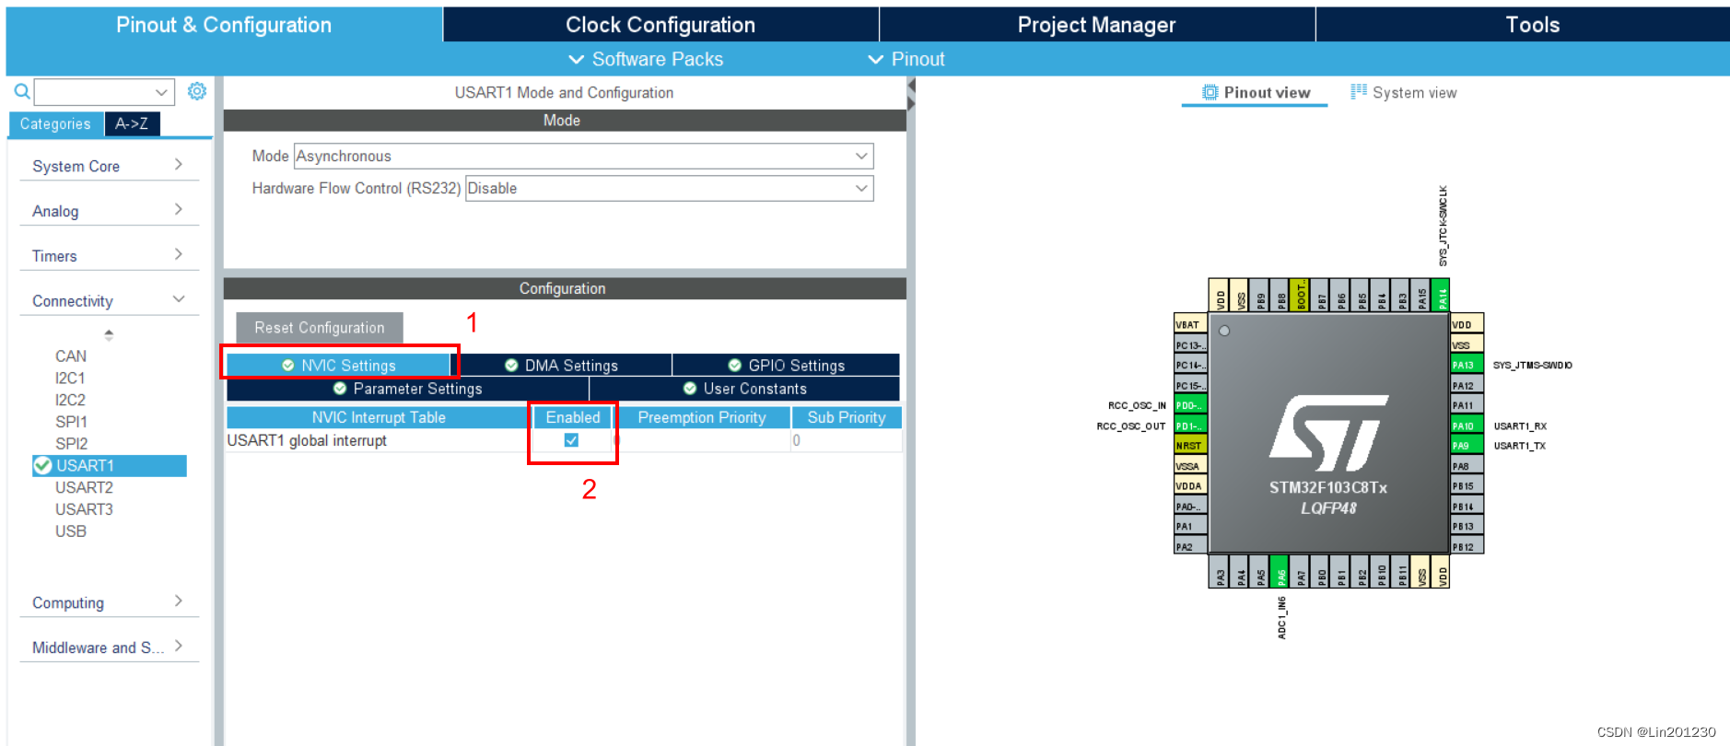
Task: Expand the Computing category
Action: [x=109, y=602]
